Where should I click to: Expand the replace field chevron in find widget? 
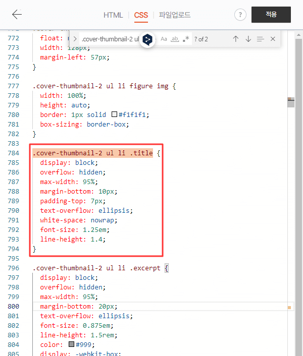(75, 39)
